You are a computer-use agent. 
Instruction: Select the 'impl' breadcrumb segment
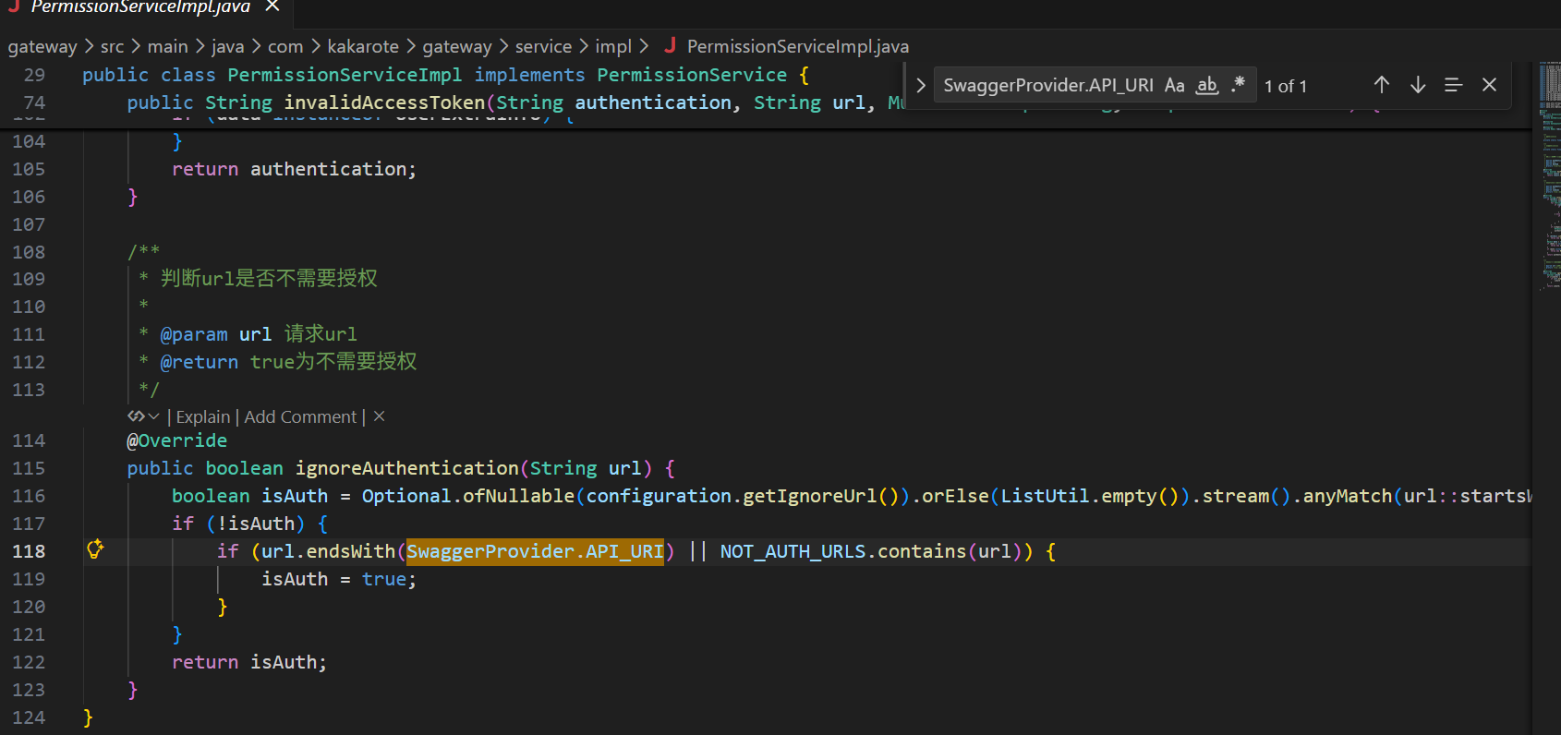pos(613,46)
